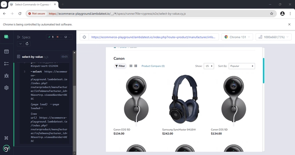
Task: Open the Product Compare (0) link
Action: (x=153, y=66)
